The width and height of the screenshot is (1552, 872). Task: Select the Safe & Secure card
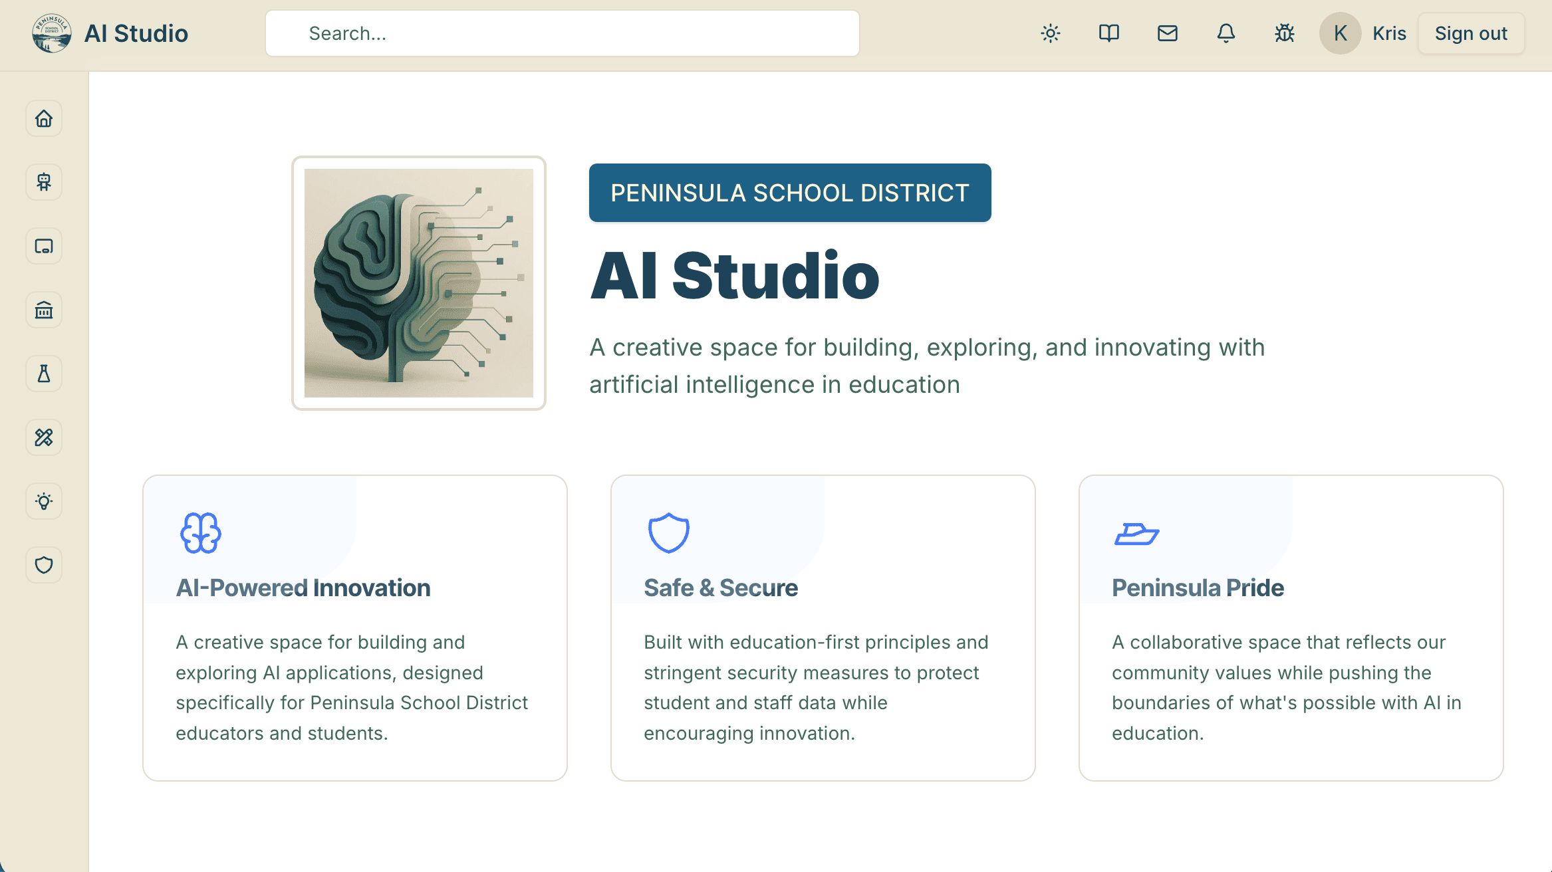(x=823, y=627)
